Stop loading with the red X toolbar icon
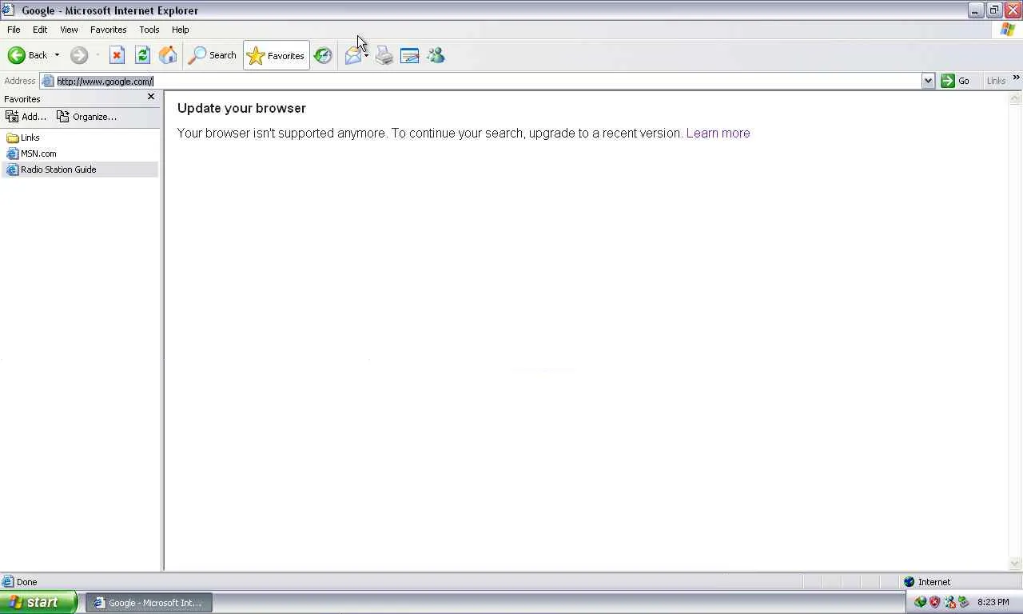The image size is (1023, 614). tap(117, 55)
